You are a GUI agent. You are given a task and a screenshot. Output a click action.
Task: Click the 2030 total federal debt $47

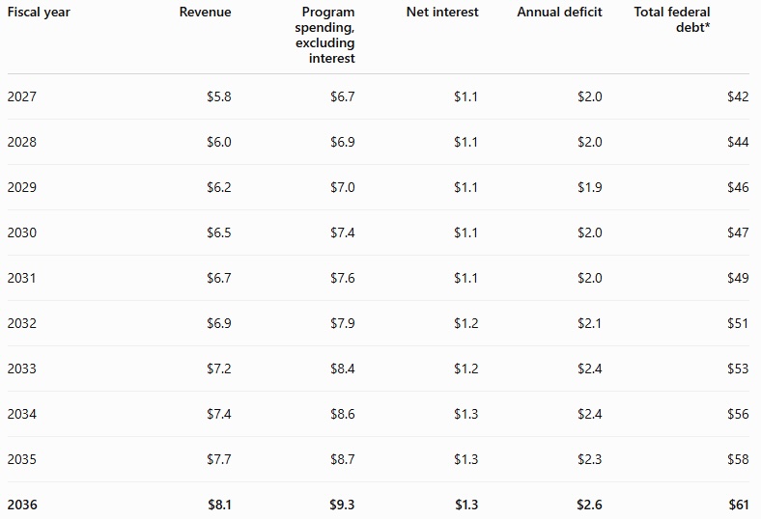click(x=738, y=232)
